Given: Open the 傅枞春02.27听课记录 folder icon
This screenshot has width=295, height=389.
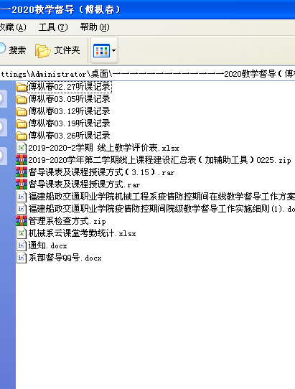Looking at the screenshot, I should pos(22,87).
